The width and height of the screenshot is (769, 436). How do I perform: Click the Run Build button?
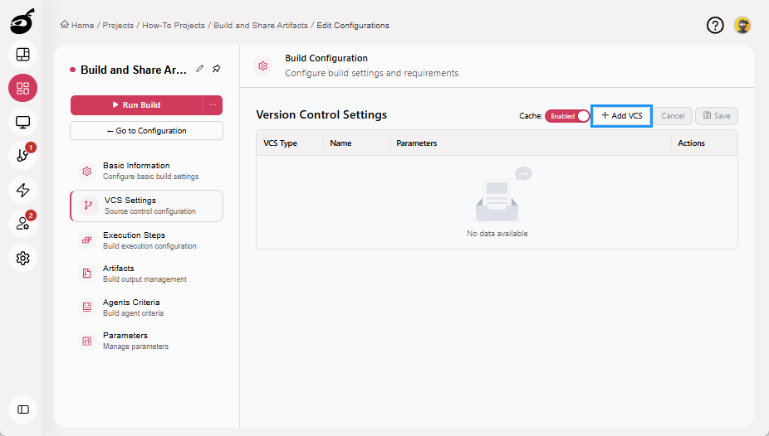pos(136,104)
